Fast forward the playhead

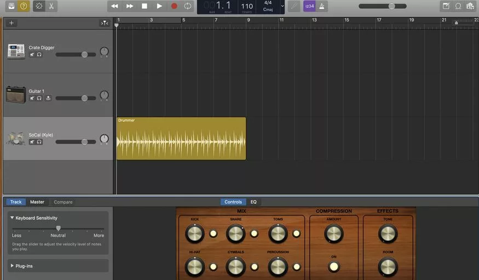coord(130,6)
